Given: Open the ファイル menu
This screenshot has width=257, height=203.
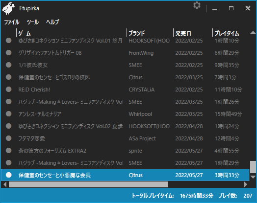Looking at the screenshot, I should click(x=12, y=22).
